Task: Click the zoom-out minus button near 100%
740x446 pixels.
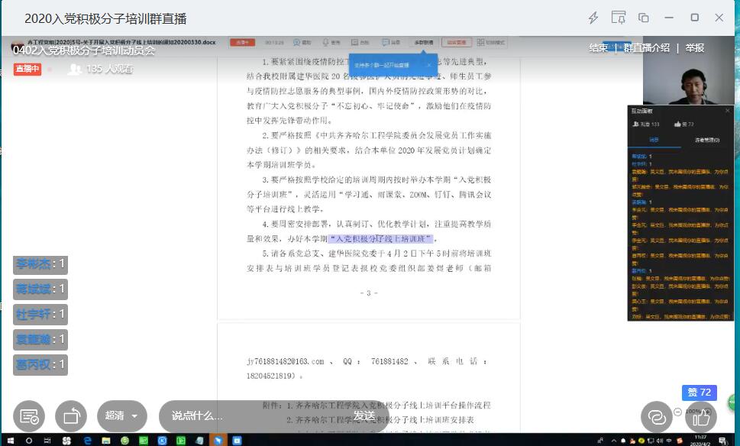Action: (x=677, y=412)
